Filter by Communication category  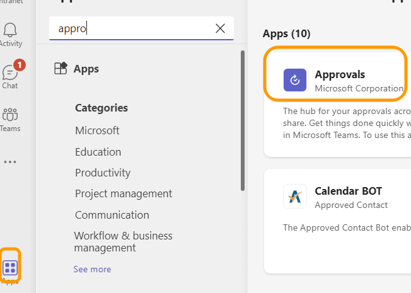click(x=112, y=215)
